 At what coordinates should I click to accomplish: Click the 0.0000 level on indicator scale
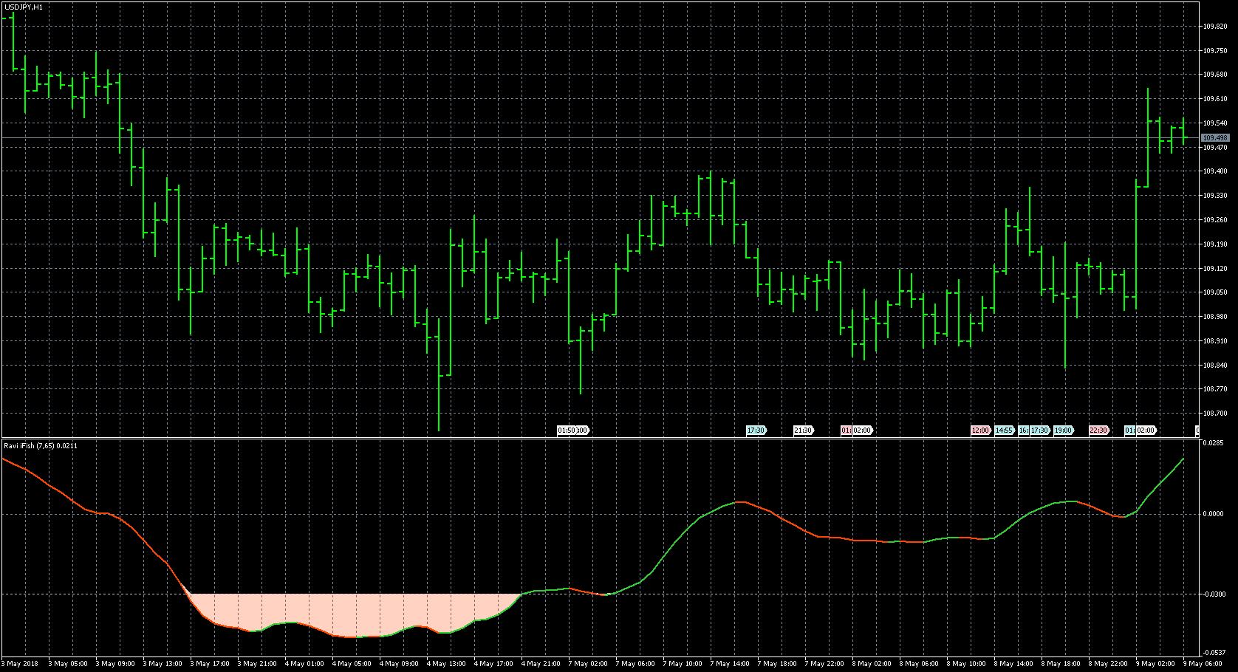1215,514
